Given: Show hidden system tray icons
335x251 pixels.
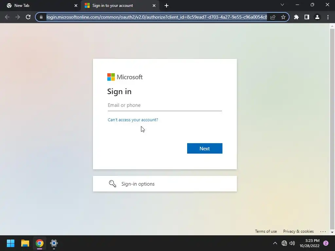Looking at the screenshot, I should coord(275,243).
